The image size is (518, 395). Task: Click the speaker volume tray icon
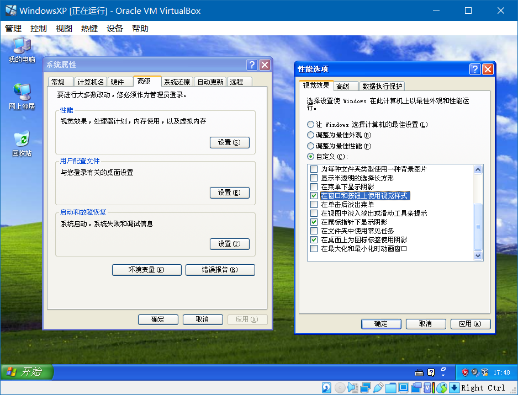coord(475,372)
